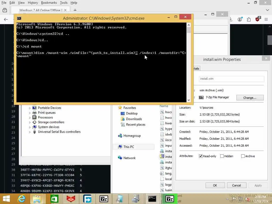The height and width of the screenshot is (204, 272).
Task: Open the red fox-face taskbar app
Action: click(x=71, y=199)
